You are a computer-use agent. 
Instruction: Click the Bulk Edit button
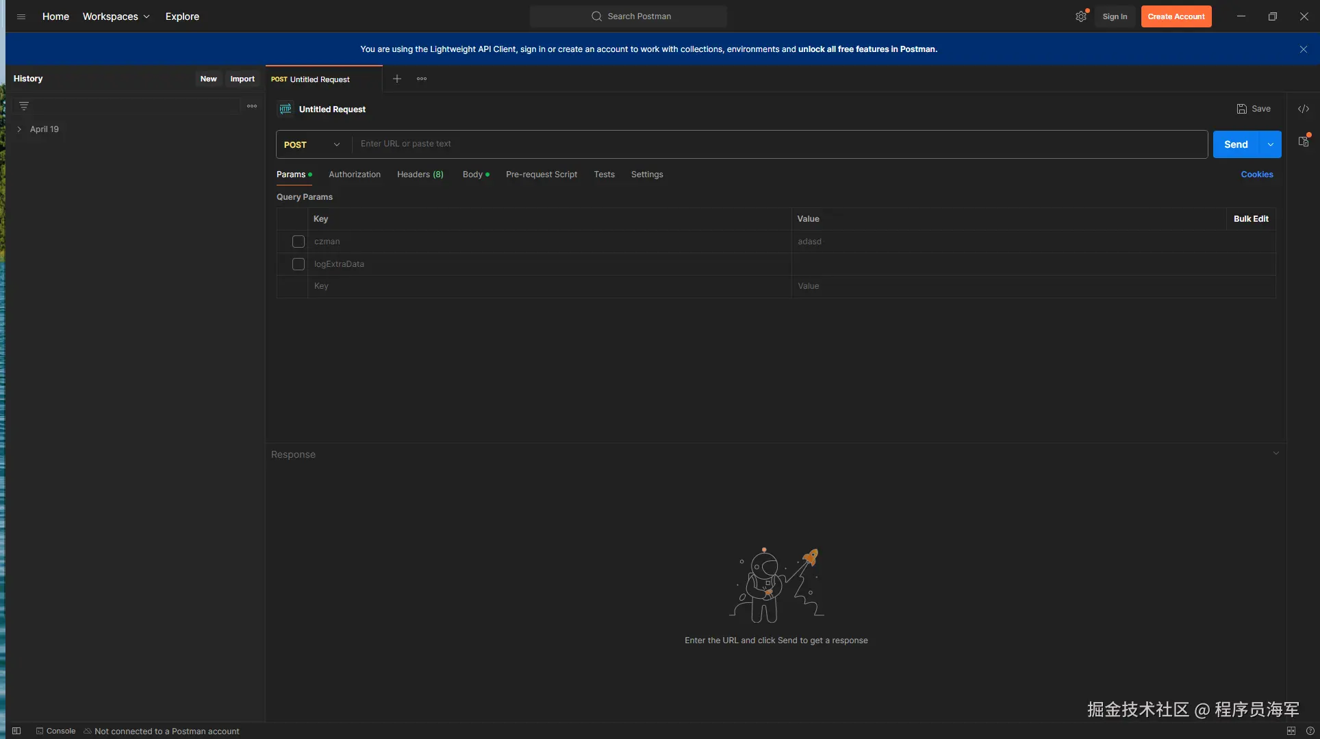click(1250, 219)
